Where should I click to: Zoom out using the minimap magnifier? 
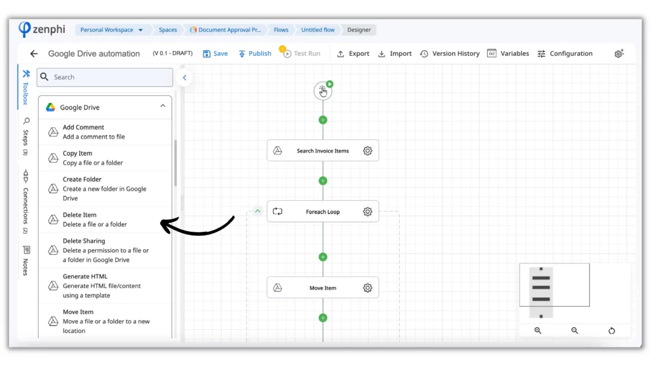coord(575,330)
